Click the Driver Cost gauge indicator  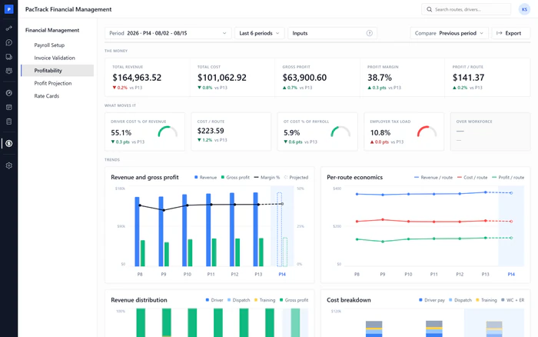168,132
